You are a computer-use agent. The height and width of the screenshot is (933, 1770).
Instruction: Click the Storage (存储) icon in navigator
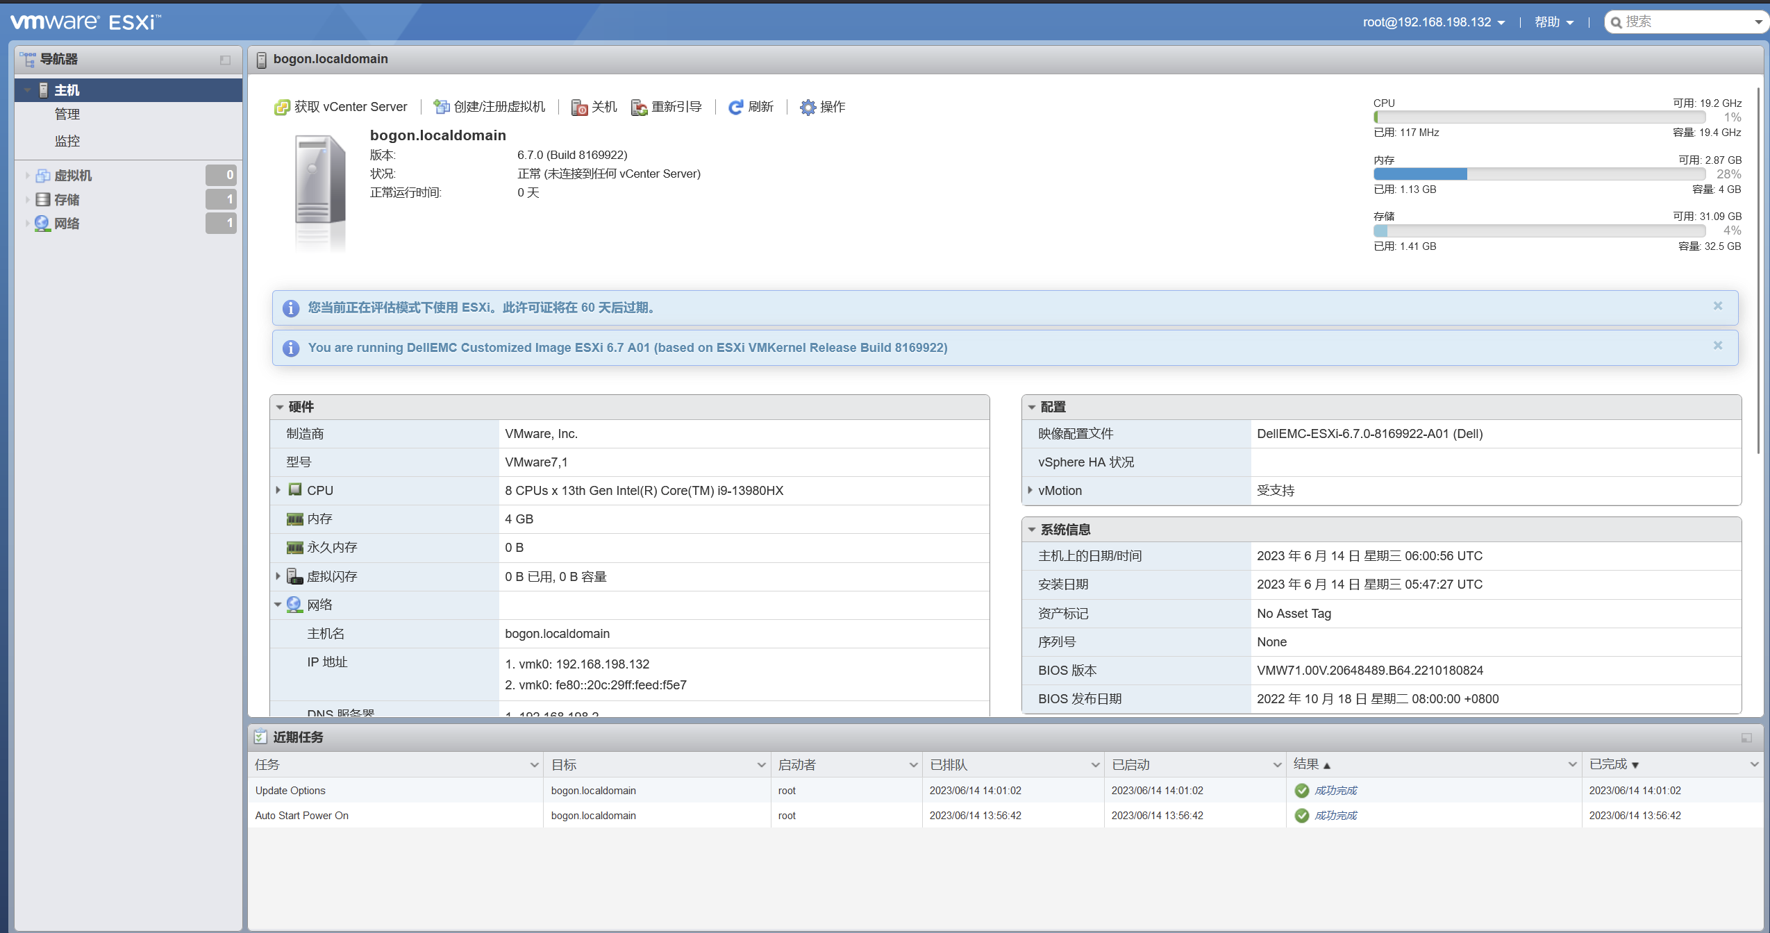click(43, 200)
